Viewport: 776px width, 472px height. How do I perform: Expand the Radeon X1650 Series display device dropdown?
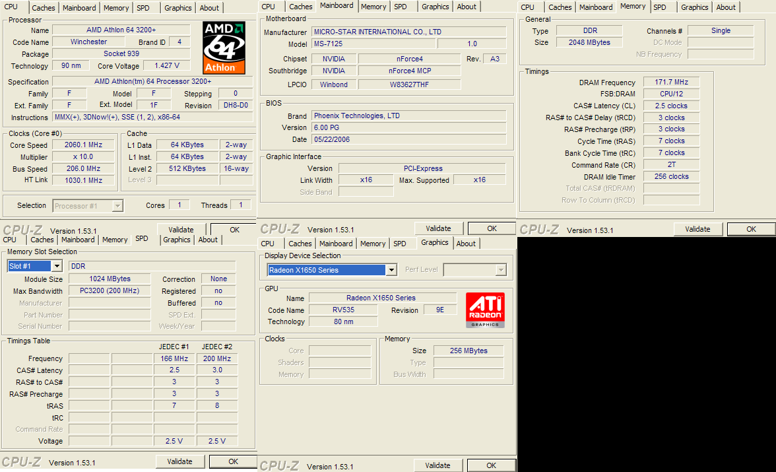coord(391,270)
